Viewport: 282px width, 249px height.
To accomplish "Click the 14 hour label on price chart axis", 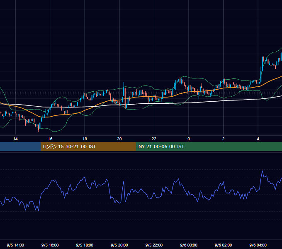I will click(x=15, y=139).
